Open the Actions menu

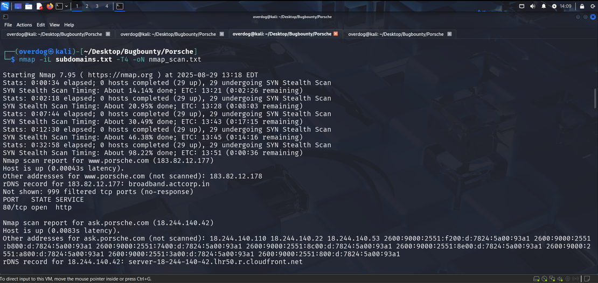pyautogui.click(x=24, y=25)
